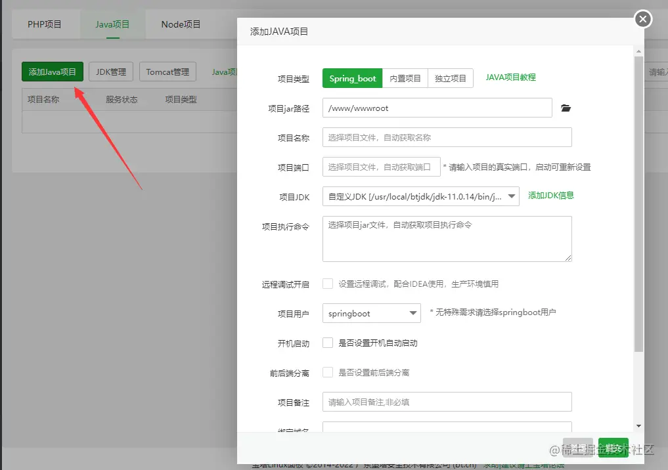Click the 项目备注 input field
668x470 pixels.
coord(447,402)
